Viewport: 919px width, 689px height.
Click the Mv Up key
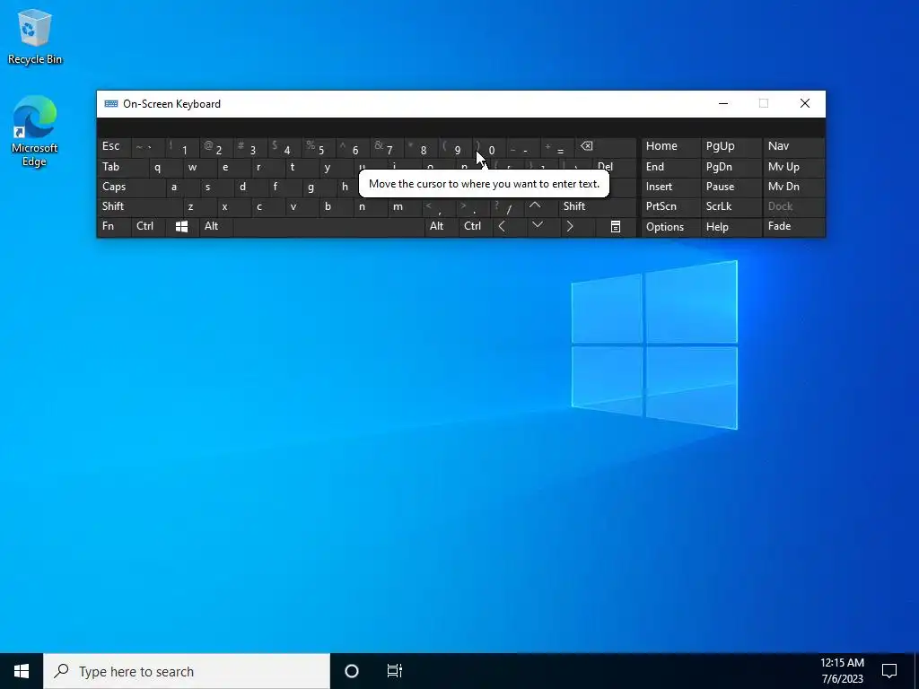click(x=793, y=167)
